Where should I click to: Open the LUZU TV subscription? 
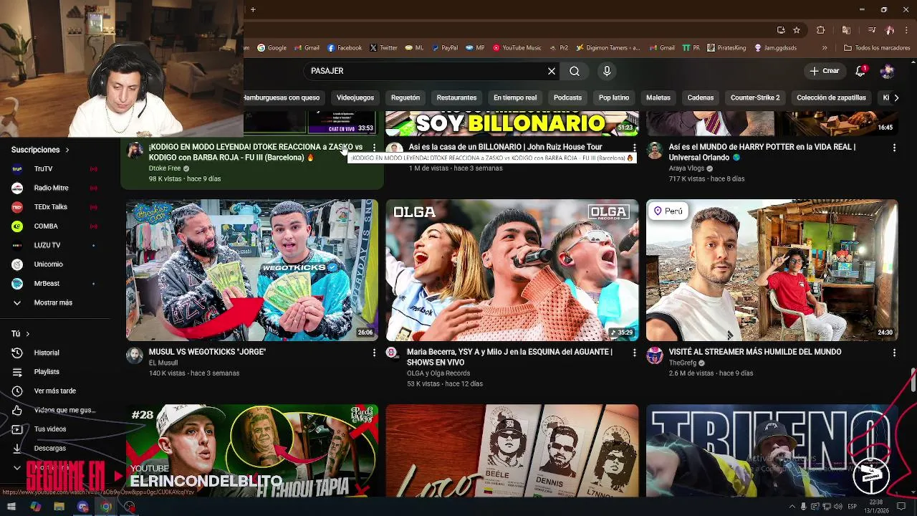pyautogui.click(x=54, y=245)
